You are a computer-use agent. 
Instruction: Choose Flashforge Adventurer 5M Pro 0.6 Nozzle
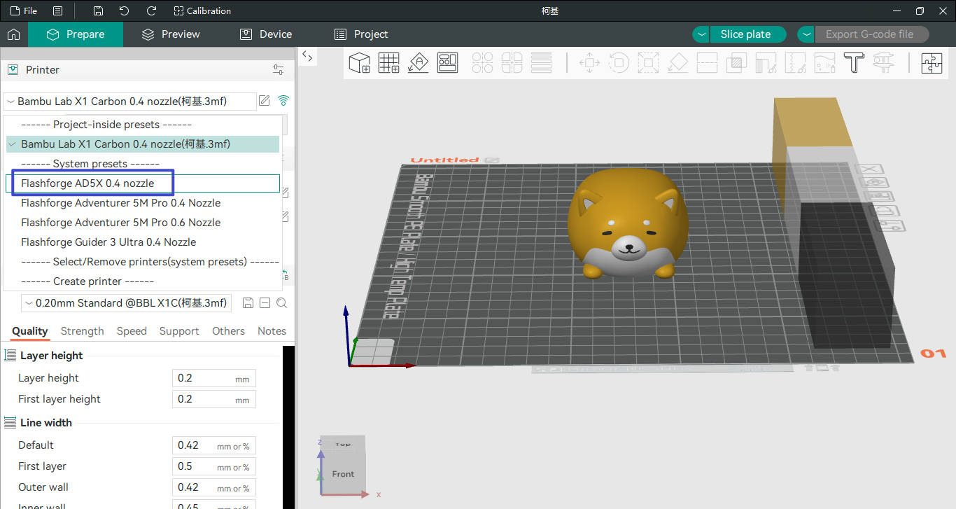pos(143,223)
